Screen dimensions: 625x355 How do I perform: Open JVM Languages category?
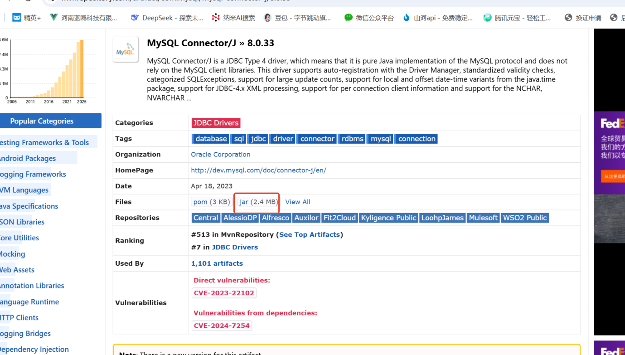(24, 190)
